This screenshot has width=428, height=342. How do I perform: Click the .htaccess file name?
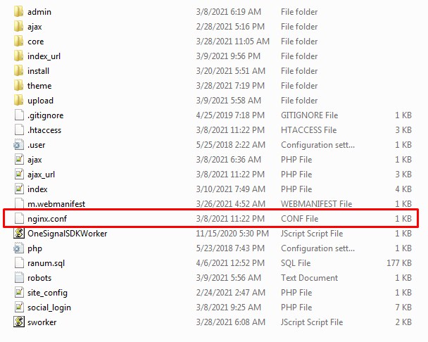coord(44,130)
